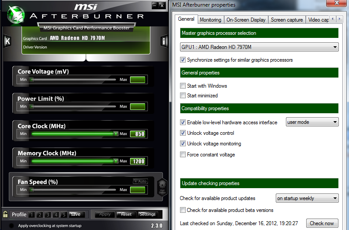Close the Afterburner skin window
Viewport: 349px width, 230px height.
pos(162,5)
